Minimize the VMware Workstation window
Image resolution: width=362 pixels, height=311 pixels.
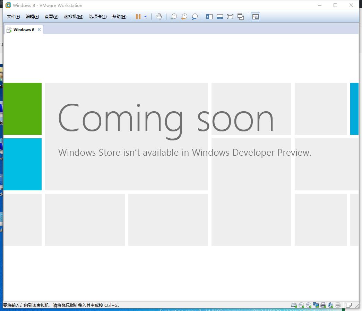[x=320, y=5]
